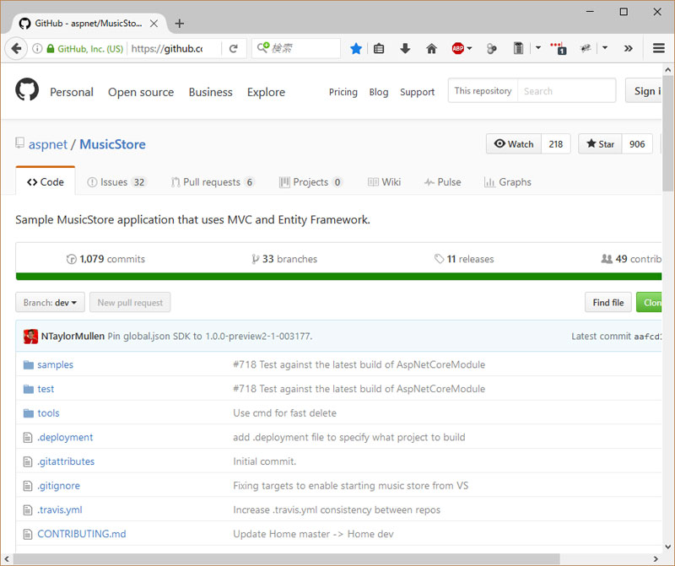Open the Support link
675x566 pixels.
coord(417,92)
